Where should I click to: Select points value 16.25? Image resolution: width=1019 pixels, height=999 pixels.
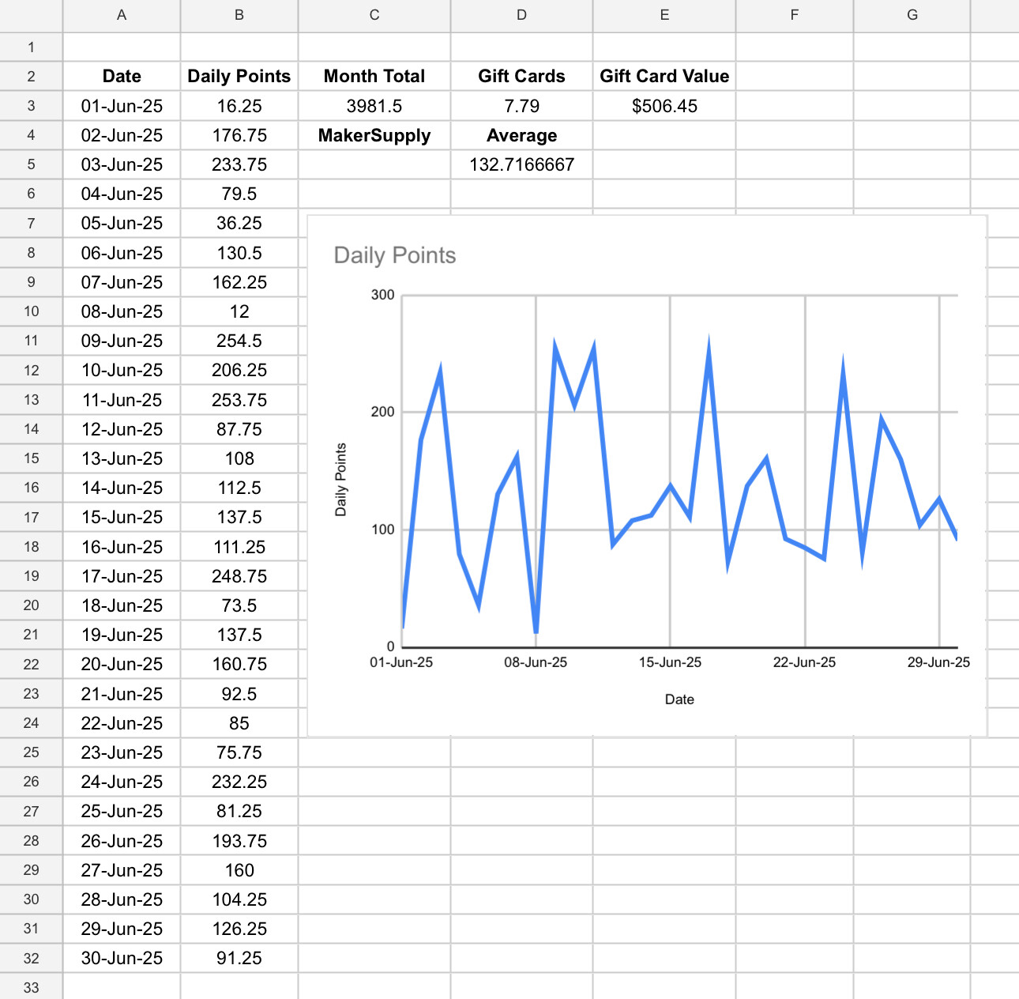pyautogui.click(x=239, y=106)
